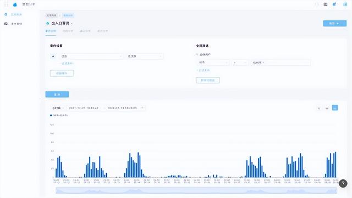Open the app grid launcher icon
Viewport: 352px width, 198px height.
tap(6, 4)
